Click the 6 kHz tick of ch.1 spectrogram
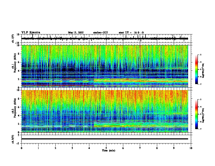215x166 pixels. [x=19, y=62]
